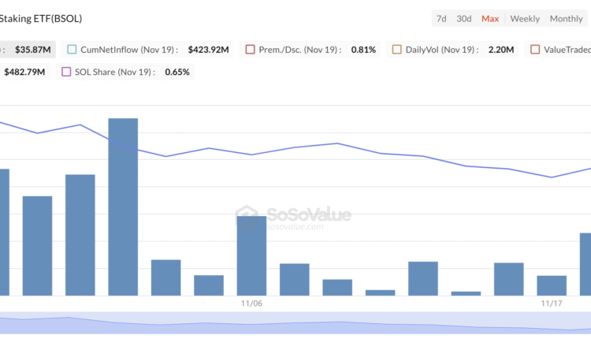Viewport: 591px width, 339px height.
Task: Click the SoSoValue watermark logo
Action: click(x=295, y=216)
